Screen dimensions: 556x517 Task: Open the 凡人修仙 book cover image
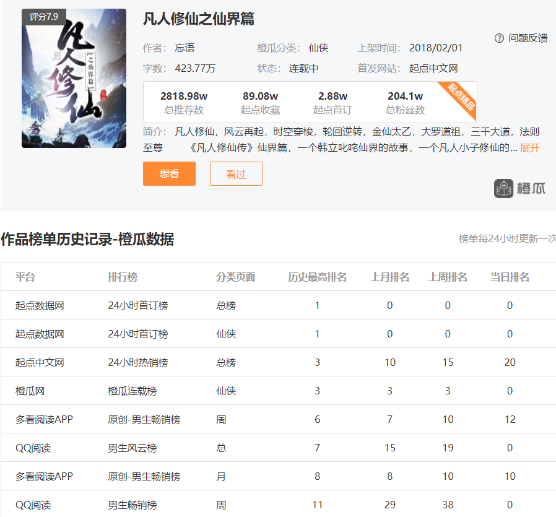coord(74,79)
